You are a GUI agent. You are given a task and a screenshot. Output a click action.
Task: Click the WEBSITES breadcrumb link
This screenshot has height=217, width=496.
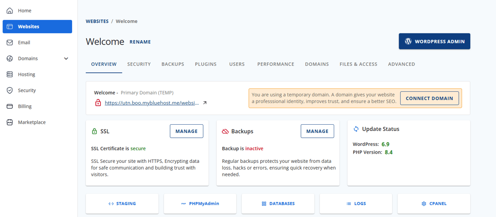[x=97, y=21]
